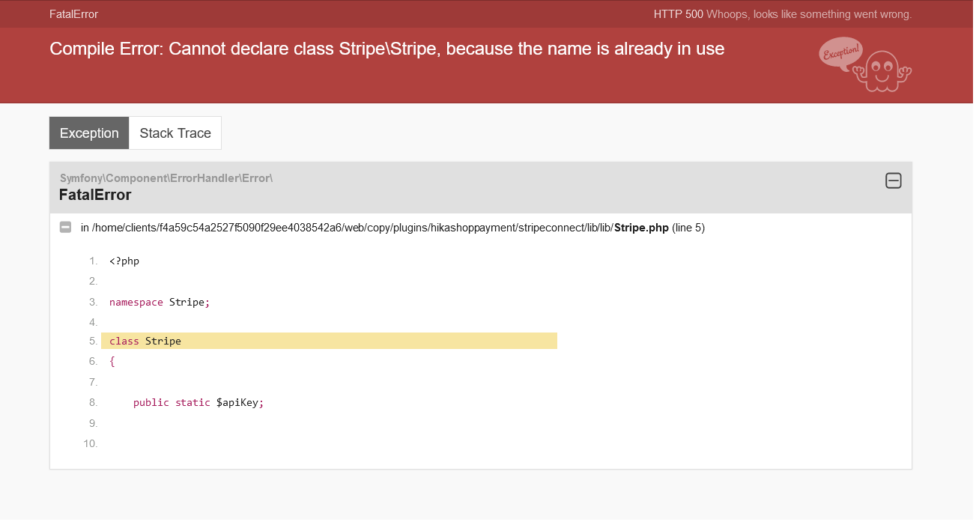Select the Exception tab
Viewport: 979px width, 522px height.
89,133
